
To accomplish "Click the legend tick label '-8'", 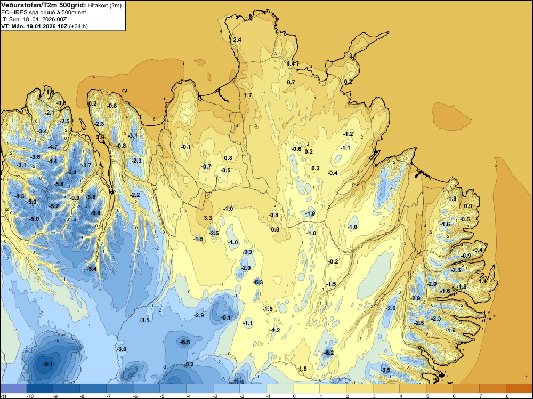I will (x=82, y=396).
